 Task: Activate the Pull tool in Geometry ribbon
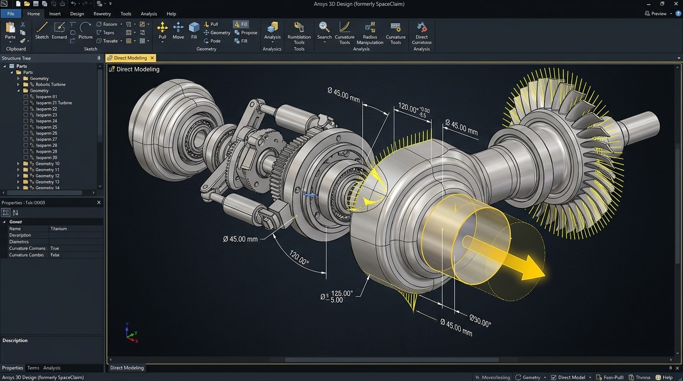[x=162, y=31]
